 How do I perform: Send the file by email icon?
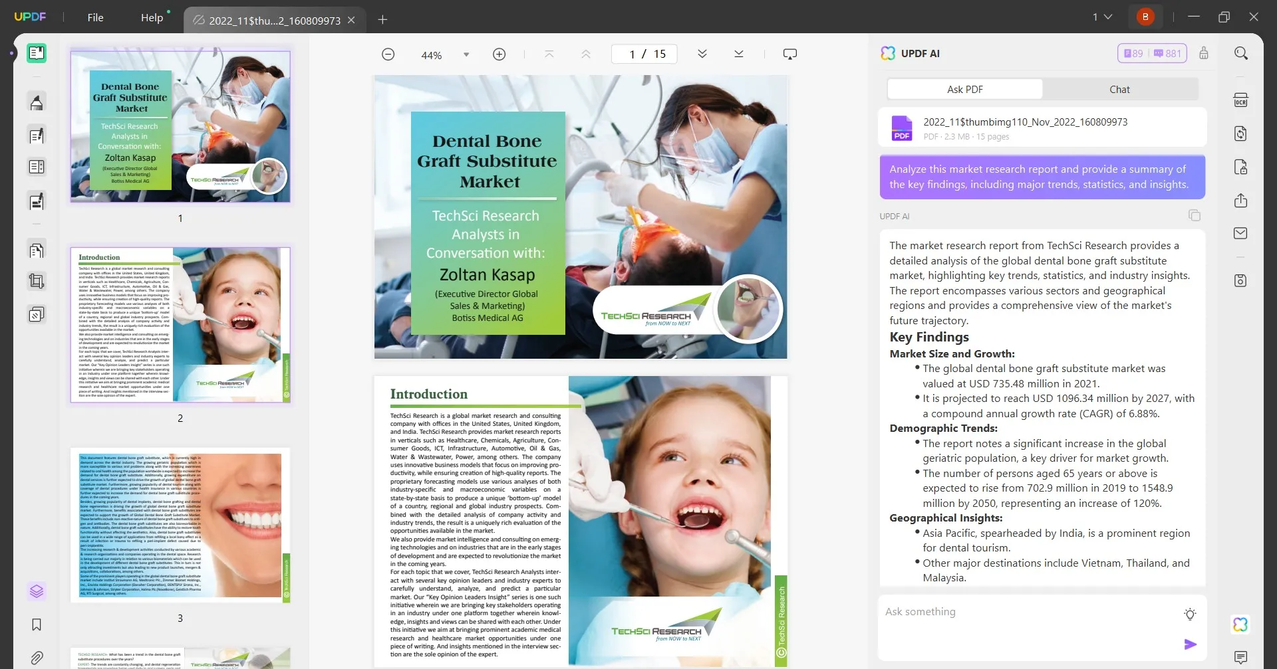(1240, 233)
